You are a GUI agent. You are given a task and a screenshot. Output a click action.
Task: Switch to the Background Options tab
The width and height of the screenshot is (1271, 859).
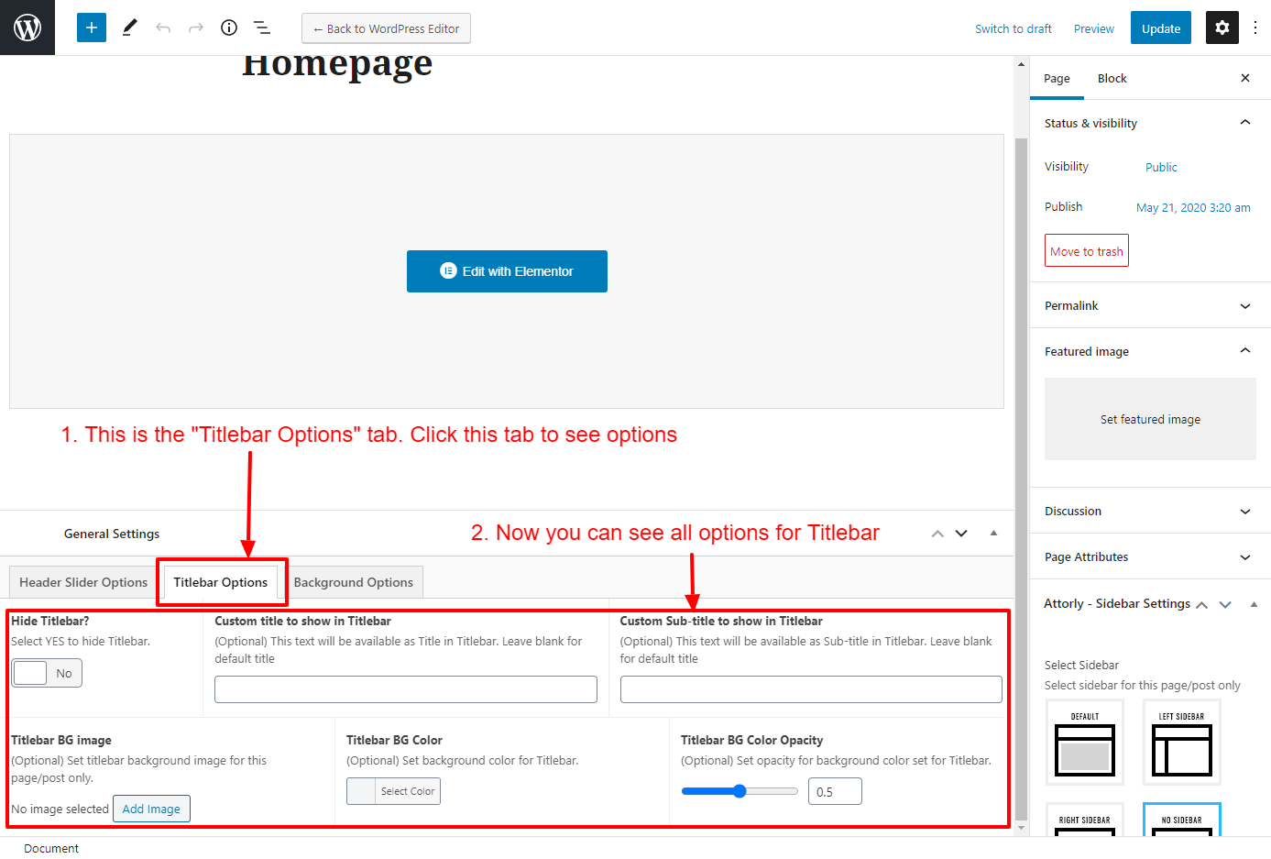[x=353, y=582]
